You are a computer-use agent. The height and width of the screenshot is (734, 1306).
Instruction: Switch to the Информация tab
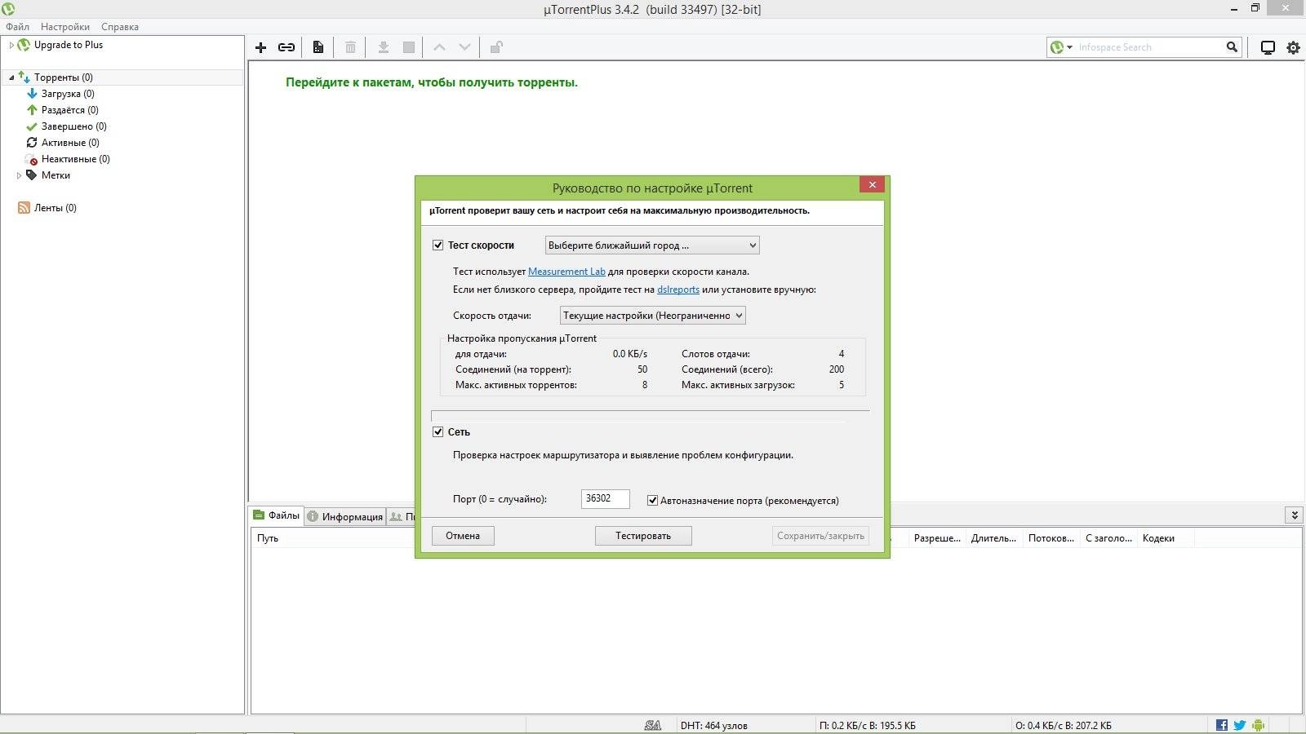[x=344, y=516]
